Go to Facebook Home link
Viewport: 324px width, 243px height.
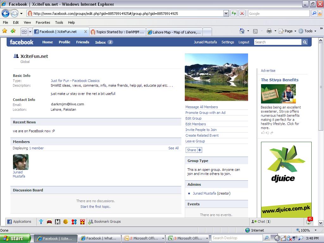(47, 42)
